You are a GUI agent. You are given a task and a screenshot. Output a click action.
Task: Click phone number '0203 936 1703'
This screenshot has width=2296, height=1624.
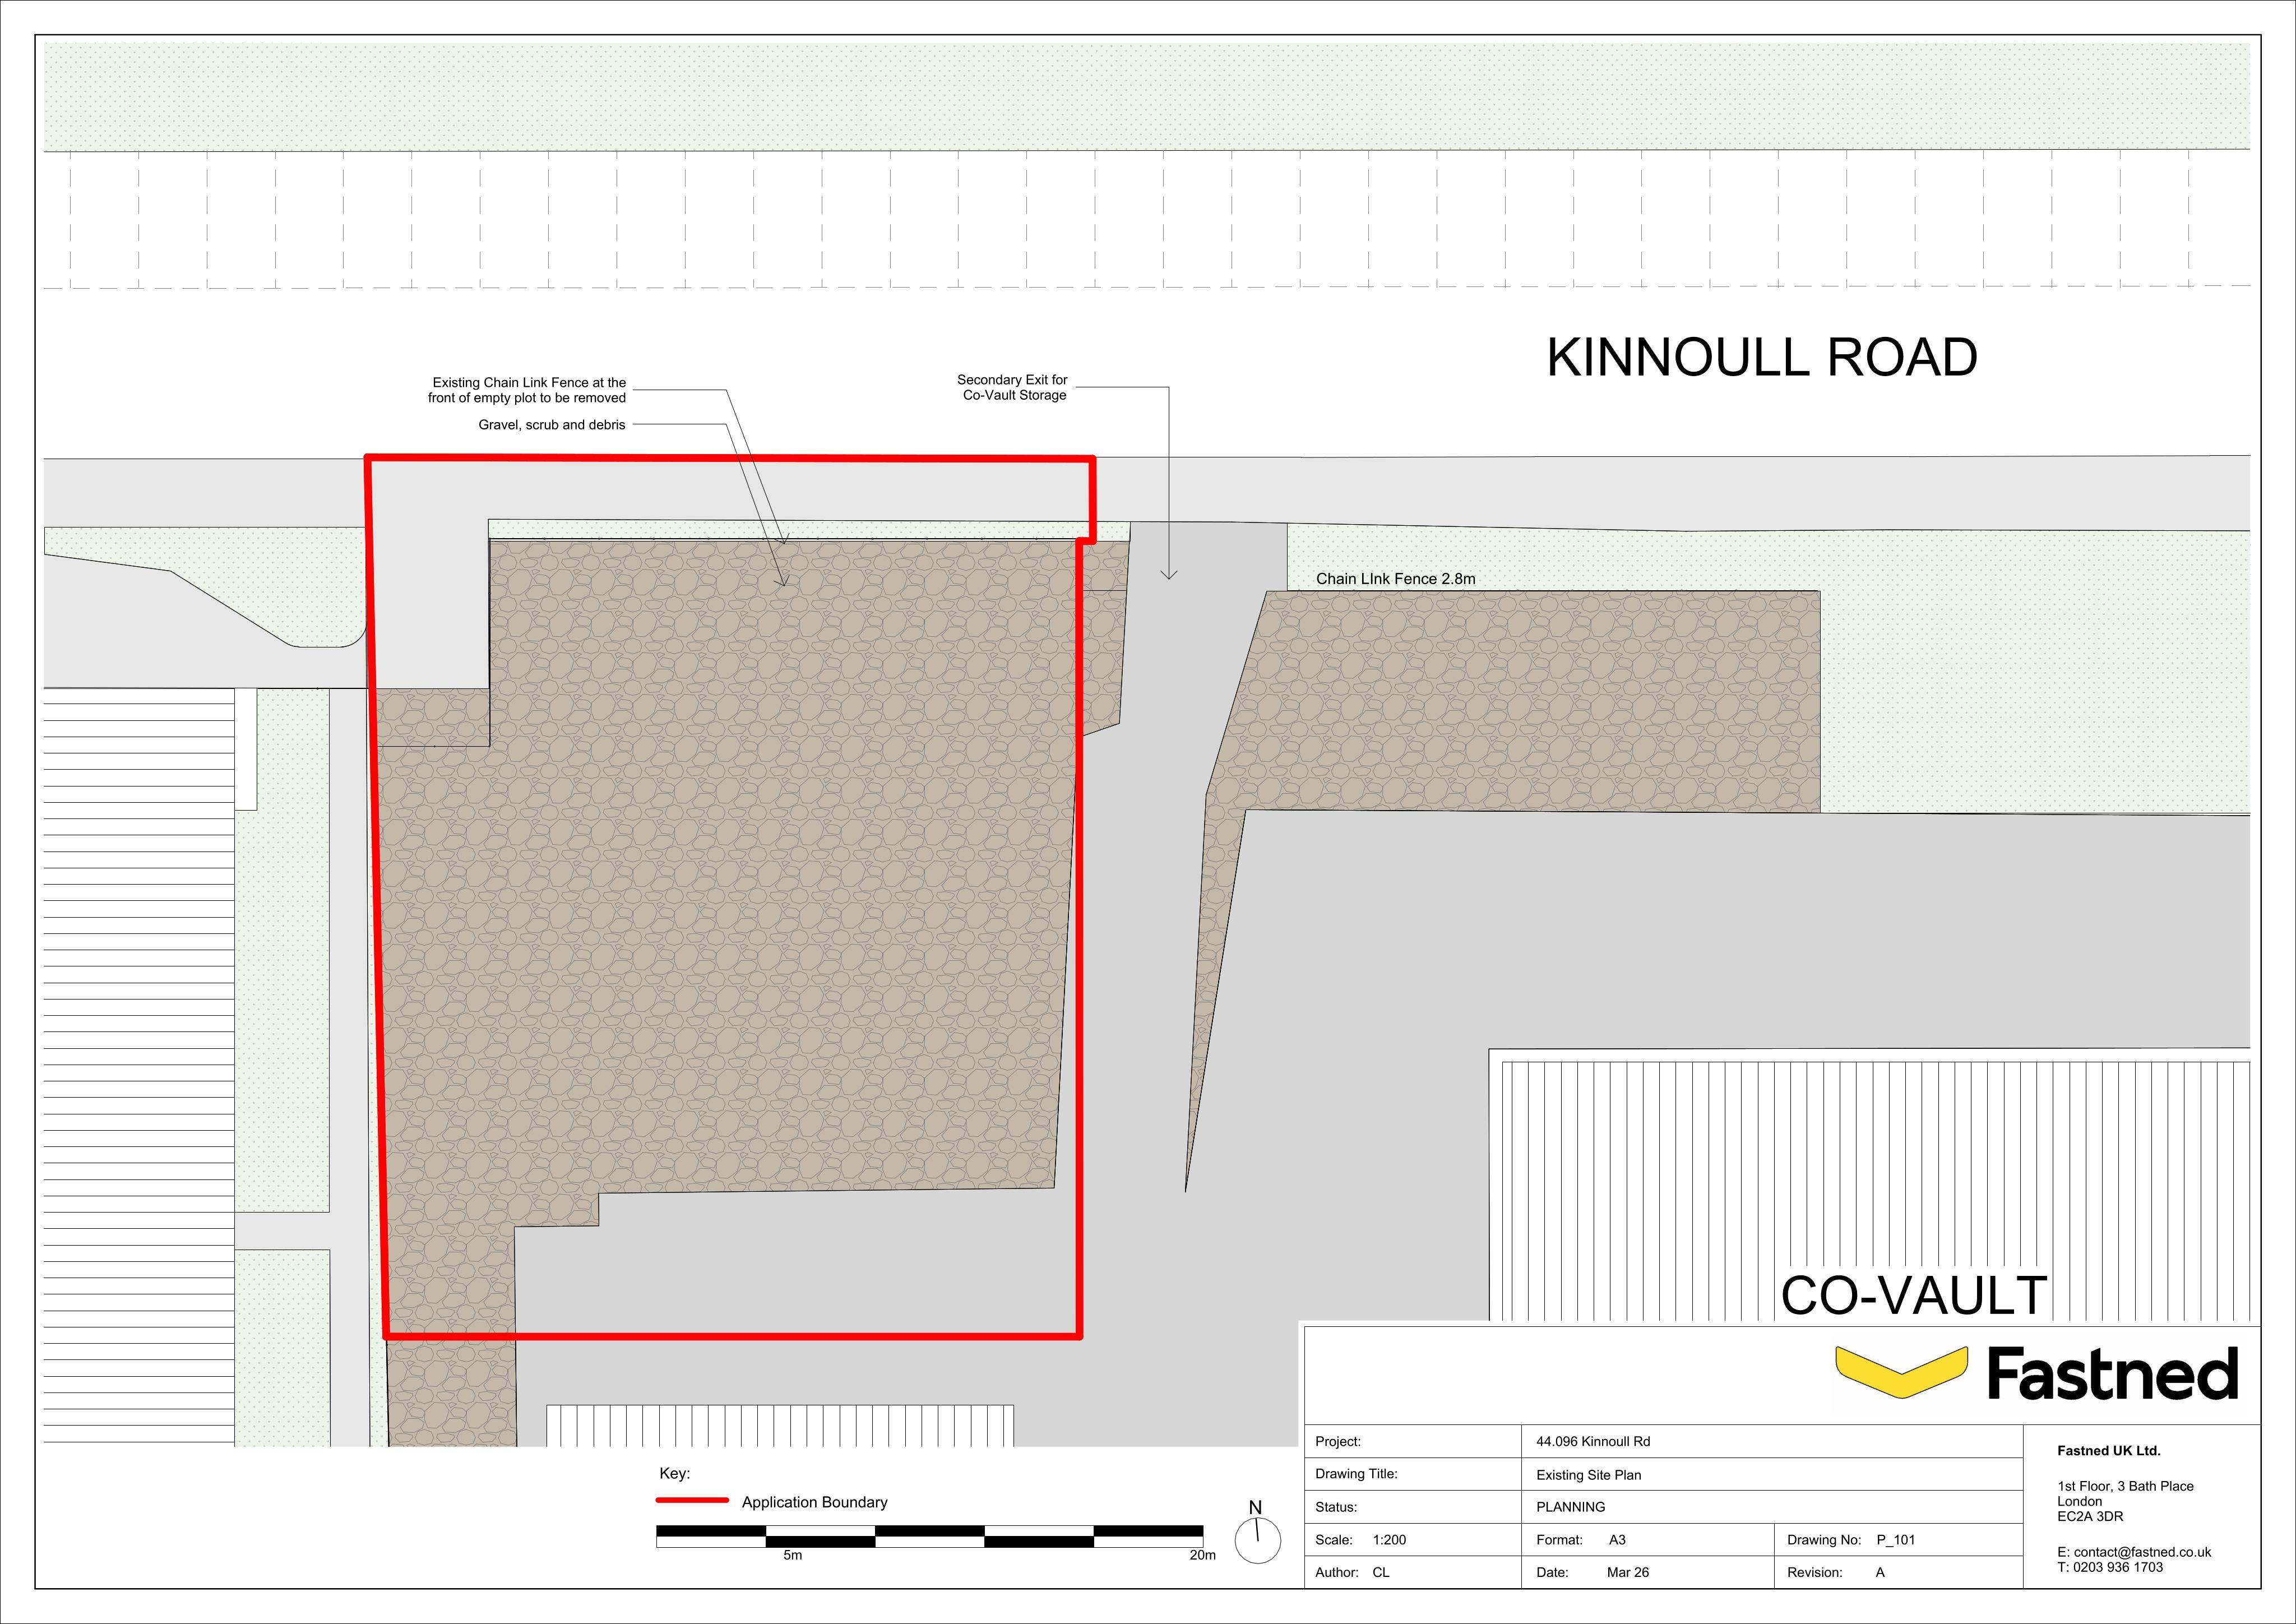click(2118, 1567)
